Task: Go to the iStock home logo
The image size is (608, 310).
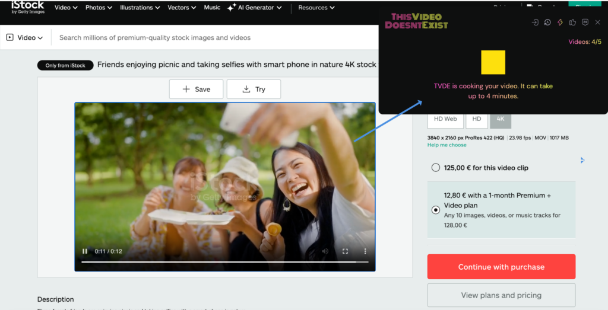Action: tap(28, 7)
